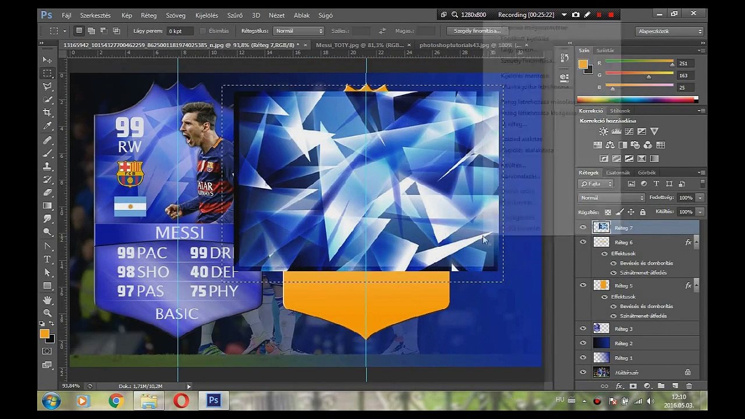Image resolution: width=745 pixels, height=419 pixels.
Task: Select the Brush tool
Action: [x=47, y=153]
